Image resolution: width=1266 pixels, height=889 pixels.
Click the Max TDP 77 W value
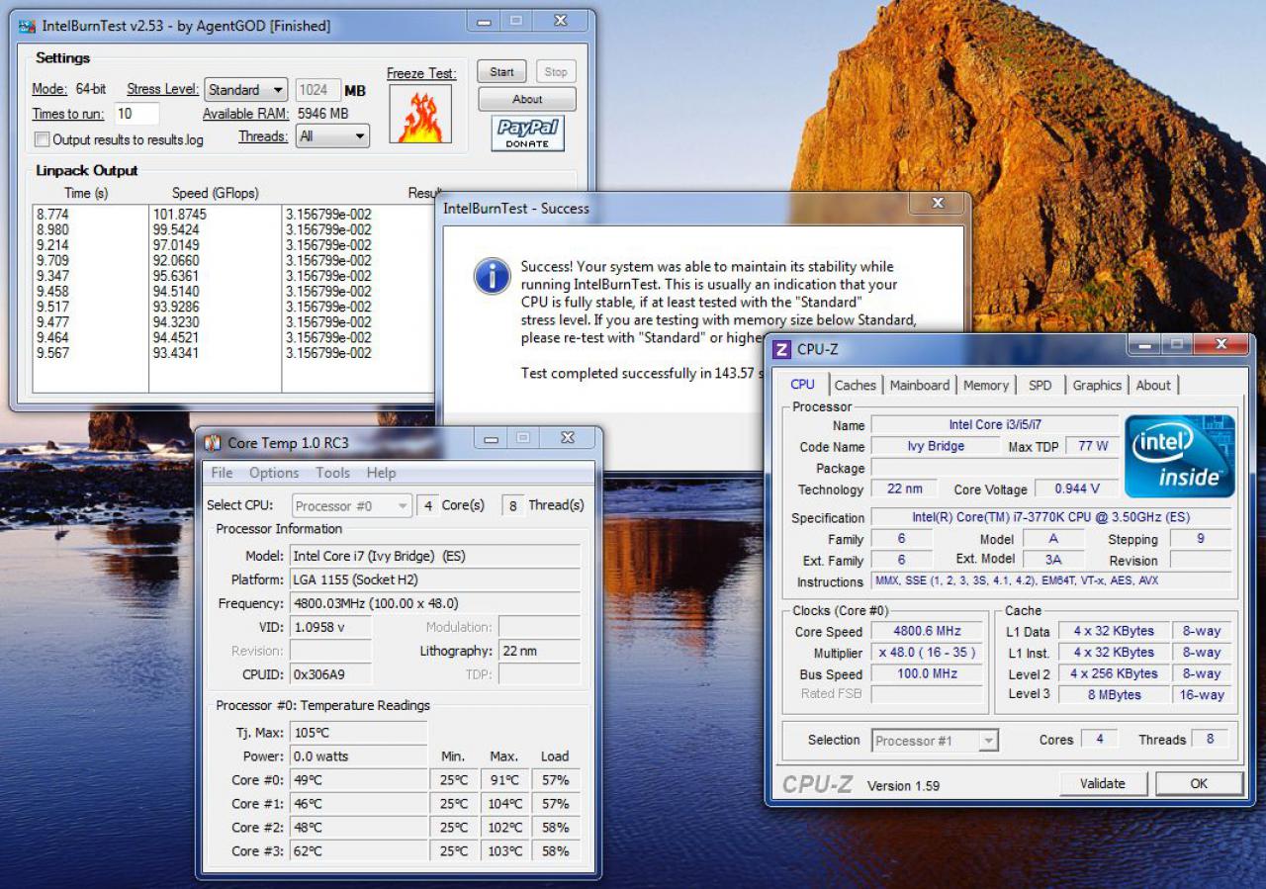(1093, 446)
